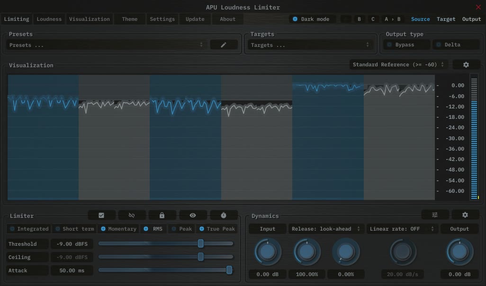This screenshot has width=486, height=286.
Task: Click the Attack 50.00 ms value field
Action: pos(72,270)
